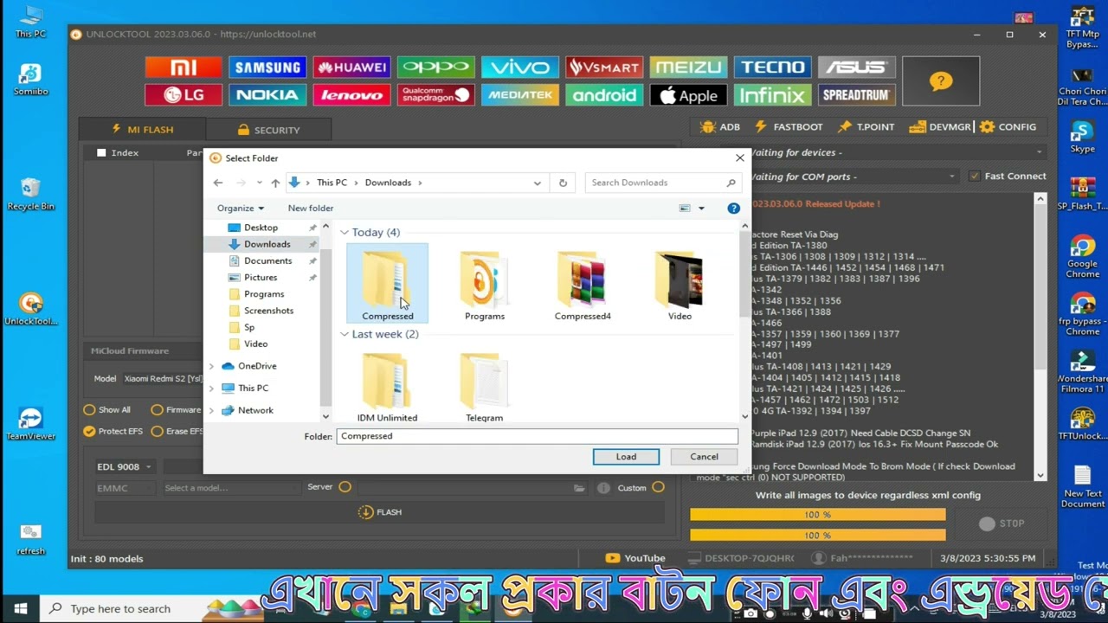
Task: Collapse the Last week (2) group
Action: pyautogui.click(x=345, y=334)
